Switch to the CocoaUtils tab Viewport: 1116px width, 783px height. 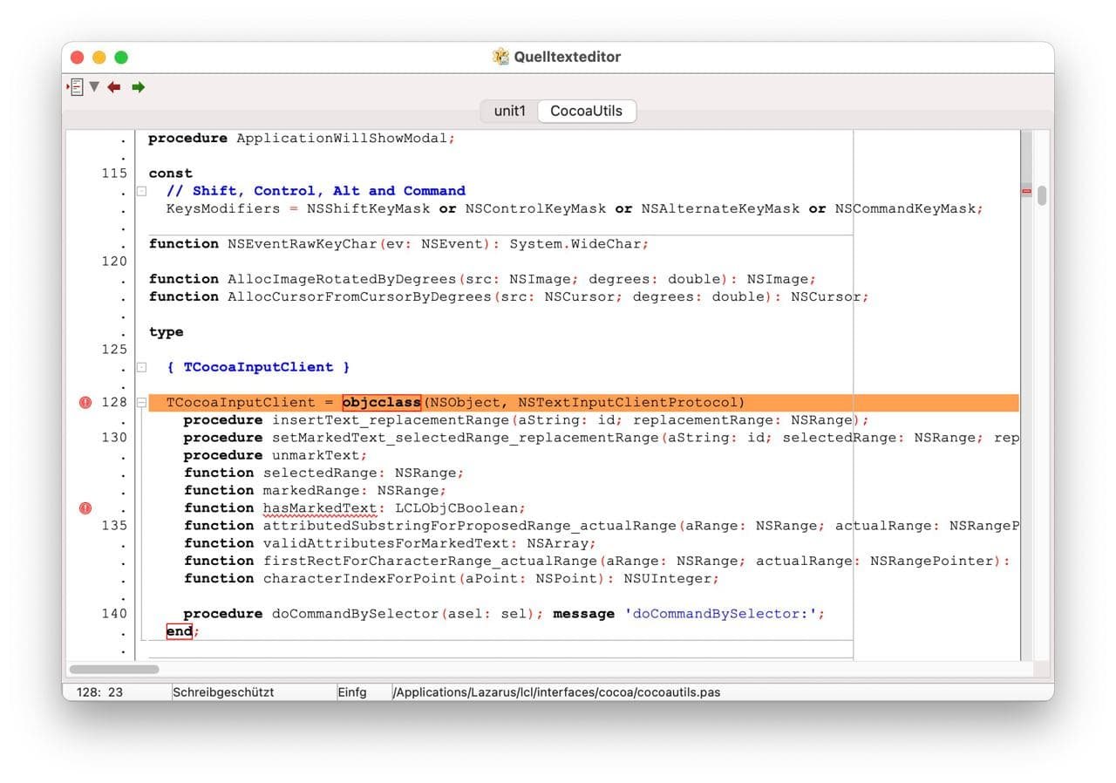(586, 111)
